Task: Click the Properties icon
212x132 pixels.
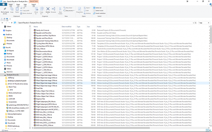Action: point(79,9)
